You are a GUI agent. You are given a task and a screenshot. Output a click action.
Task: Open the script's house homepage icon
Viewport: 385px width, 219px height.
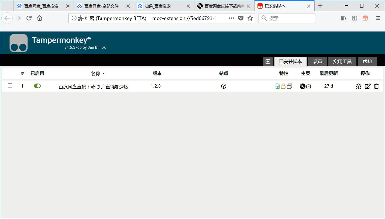[309, 86]
